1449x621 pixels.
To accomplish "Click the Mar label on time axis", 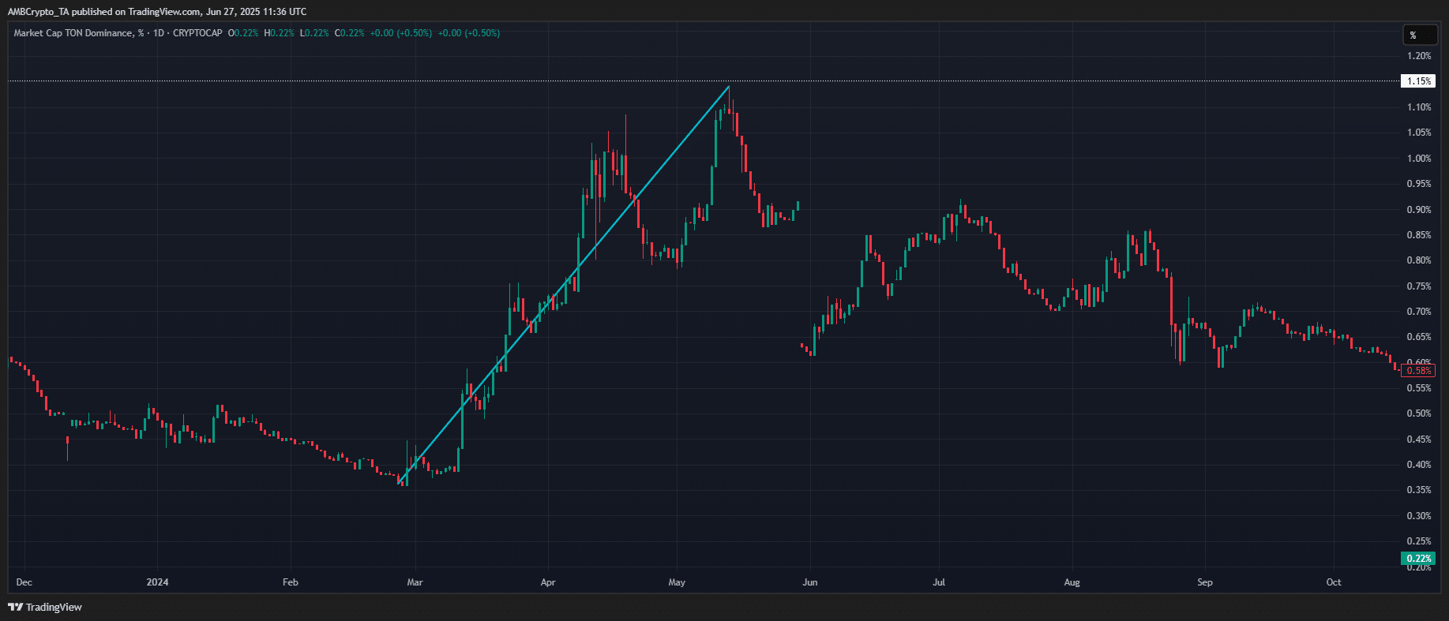I will pyautogui.click(x=415, y=582).
